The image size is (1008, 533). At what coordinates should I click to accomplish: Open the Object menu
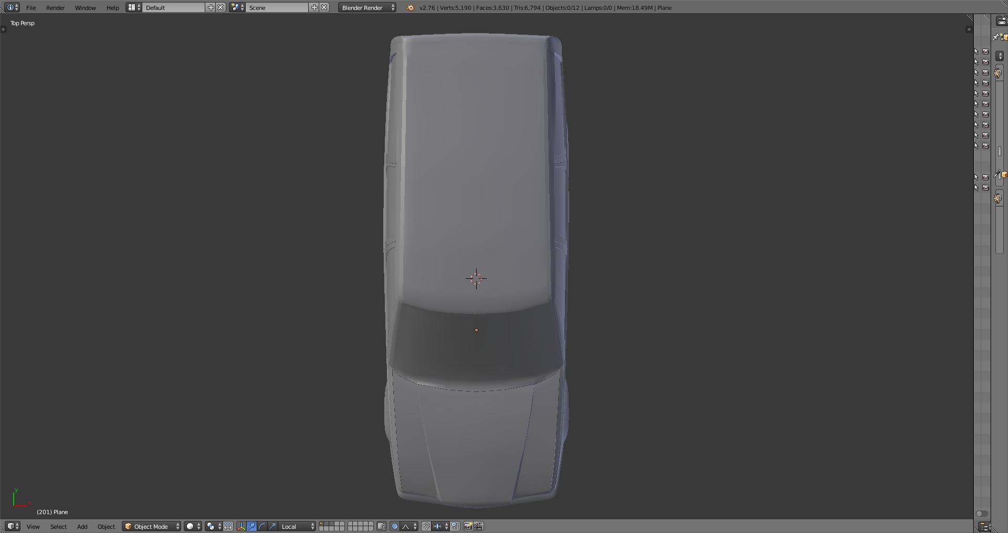pyautogui.click(x=106, y=526)
